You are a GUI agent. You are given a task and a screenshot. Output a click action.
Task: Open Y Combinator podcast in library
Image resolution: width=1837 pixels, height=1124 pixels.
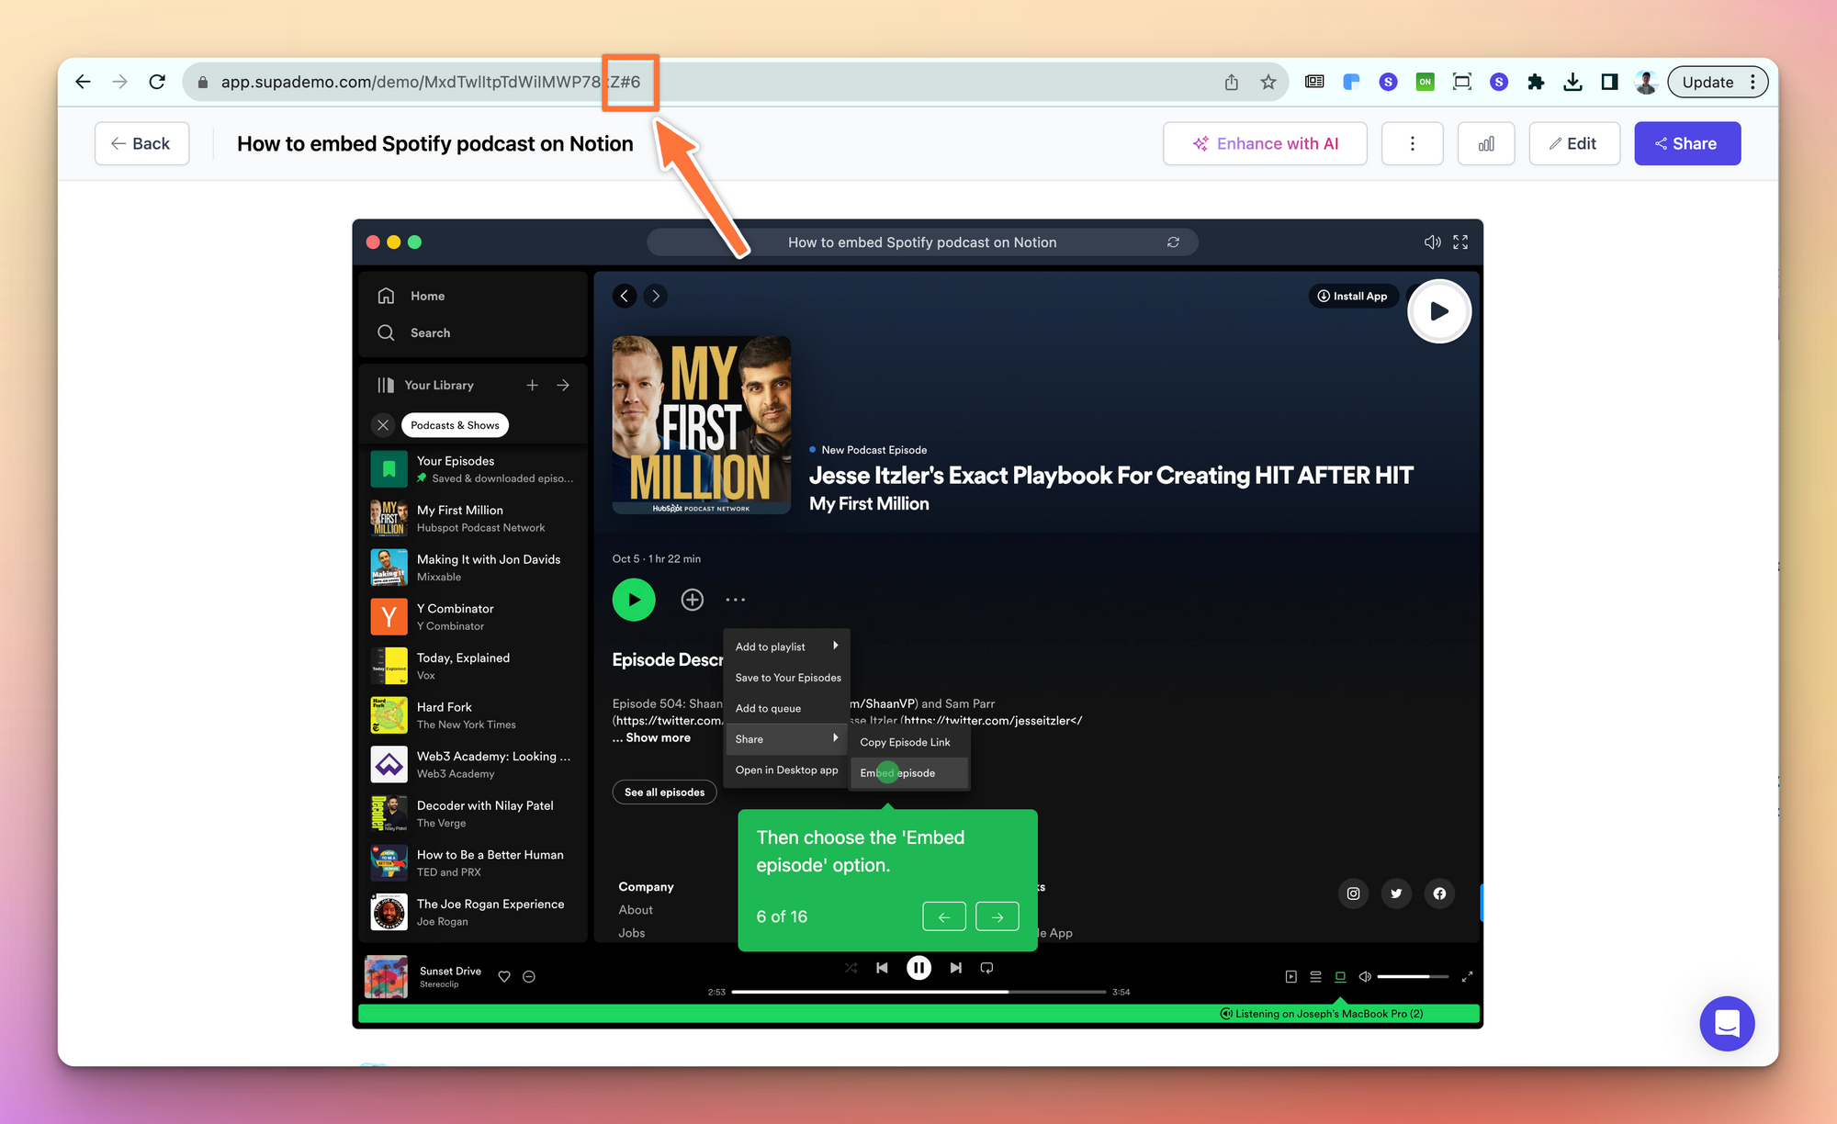coord(473,617)
